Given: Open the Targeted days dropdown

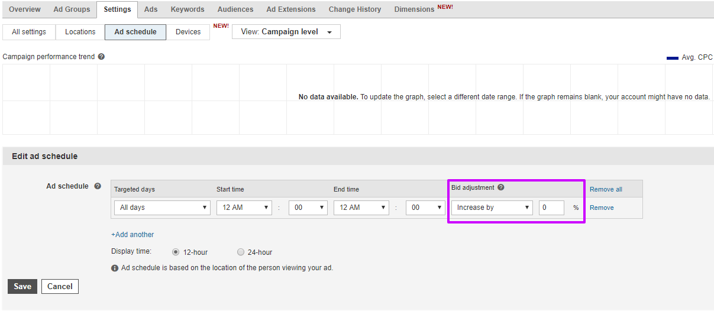Looking at the screenshot, I should pyautogui.click(x=162, y=208).
